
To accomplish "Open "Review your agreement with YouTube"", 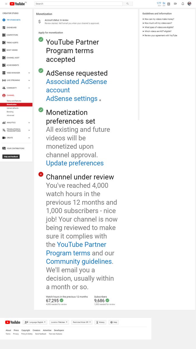I will pos(160,35).
